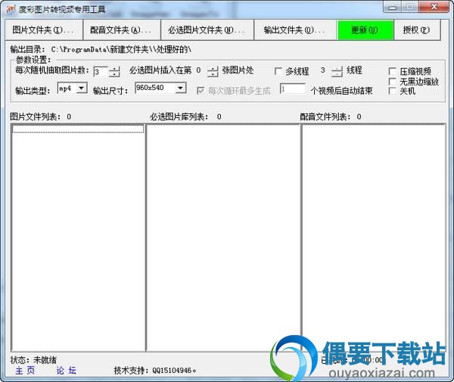Click inside the 必选图片库列表 list box

click(223, 238)
